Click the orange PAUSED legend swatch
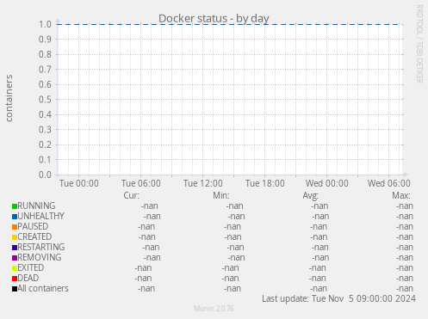Screen dimensions: 428x319 (15, 227)
